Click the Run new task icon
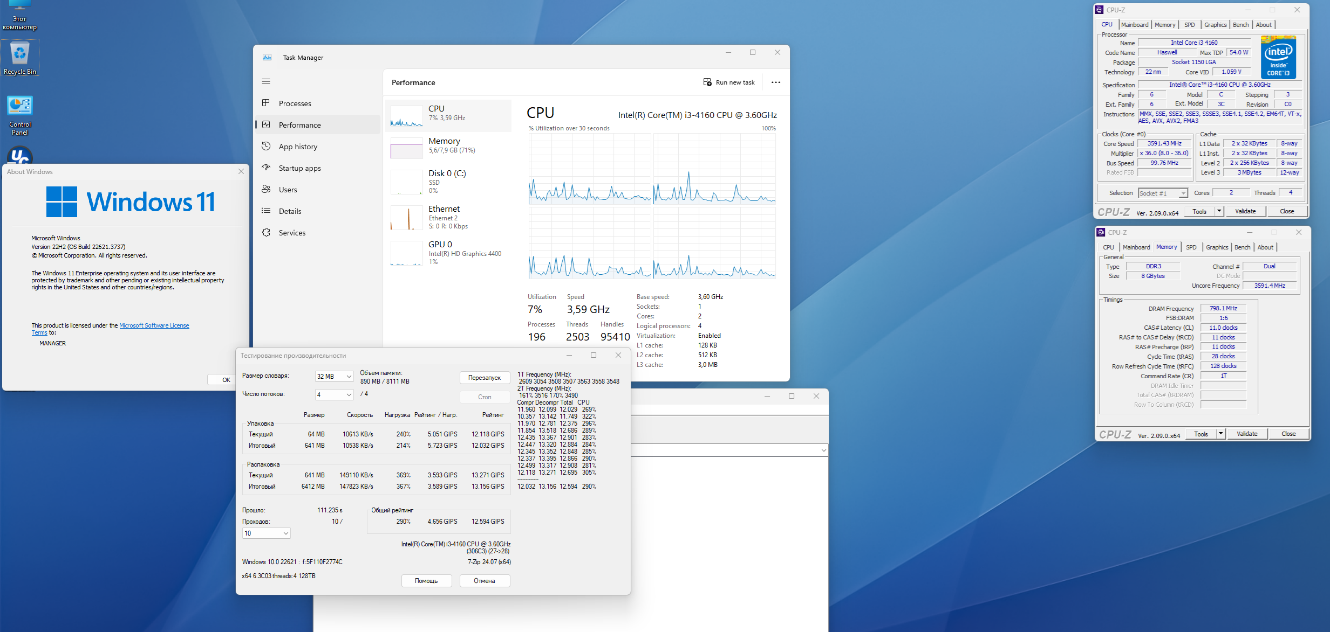The image size is (1330, 632). pyautogui.click(x=707, y=82)
